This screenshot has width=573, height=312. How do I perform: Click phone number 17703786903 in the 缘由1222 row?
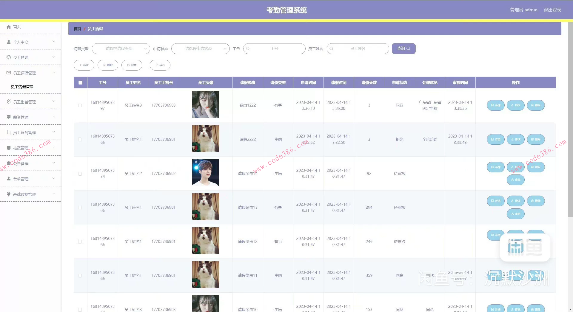pos(164,105)
